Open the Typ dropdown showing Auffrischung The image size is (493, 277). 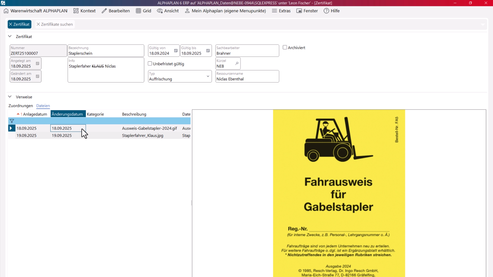[x=208, y=76]
